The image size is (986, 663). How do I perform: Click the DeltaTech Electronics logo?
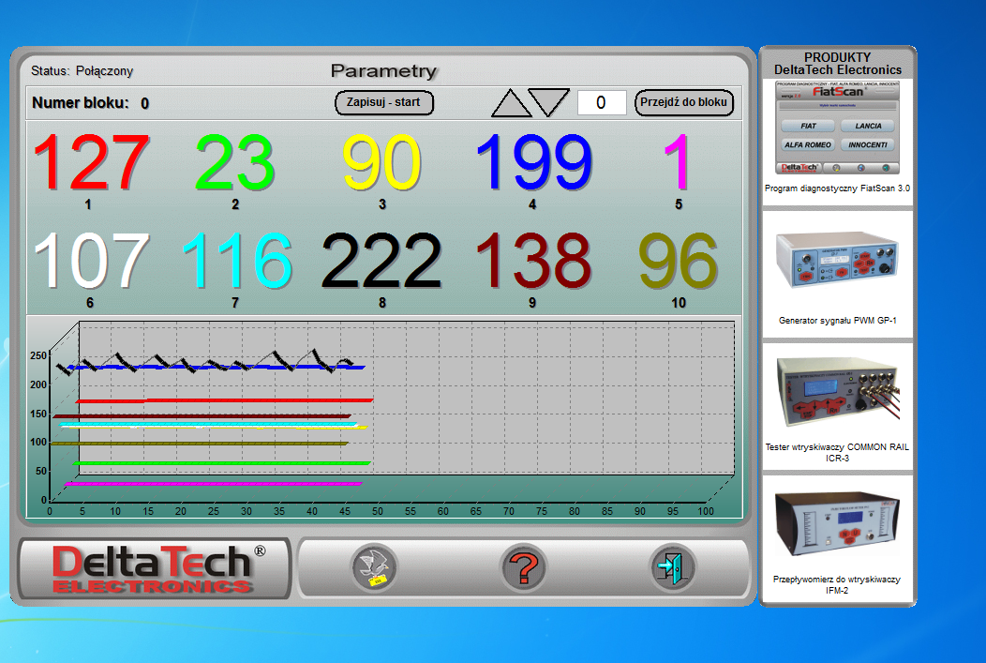(x=155, y=568)
